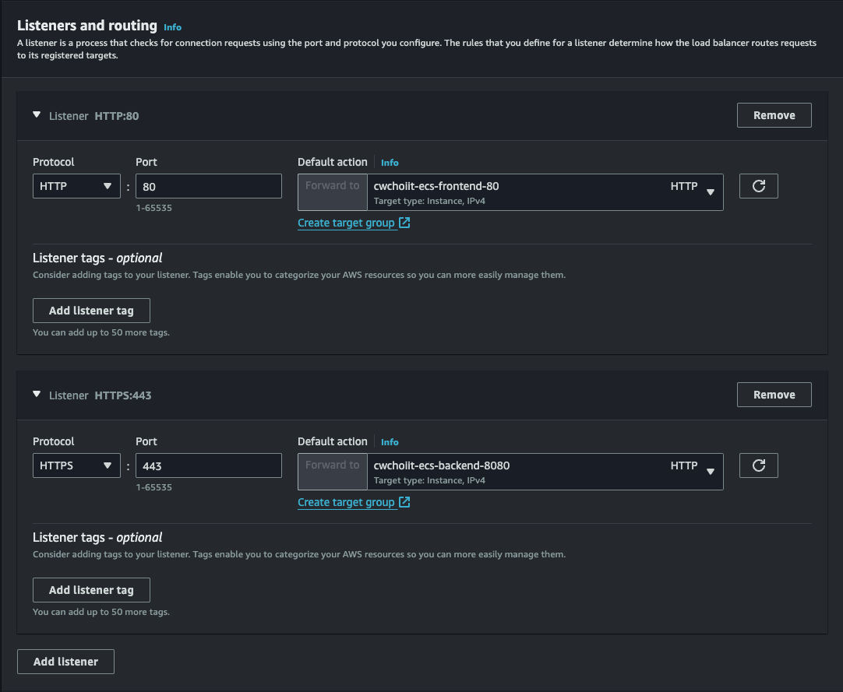Refresh target groups for HTTP:80 listener
The height and width of the screenshot is (692, 843).
coord(758,186)
